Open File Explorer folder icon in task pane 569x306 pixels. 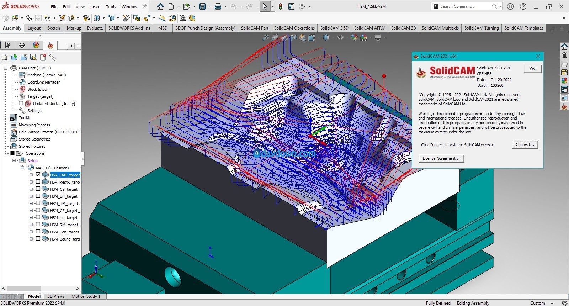(x=564, y=64)
